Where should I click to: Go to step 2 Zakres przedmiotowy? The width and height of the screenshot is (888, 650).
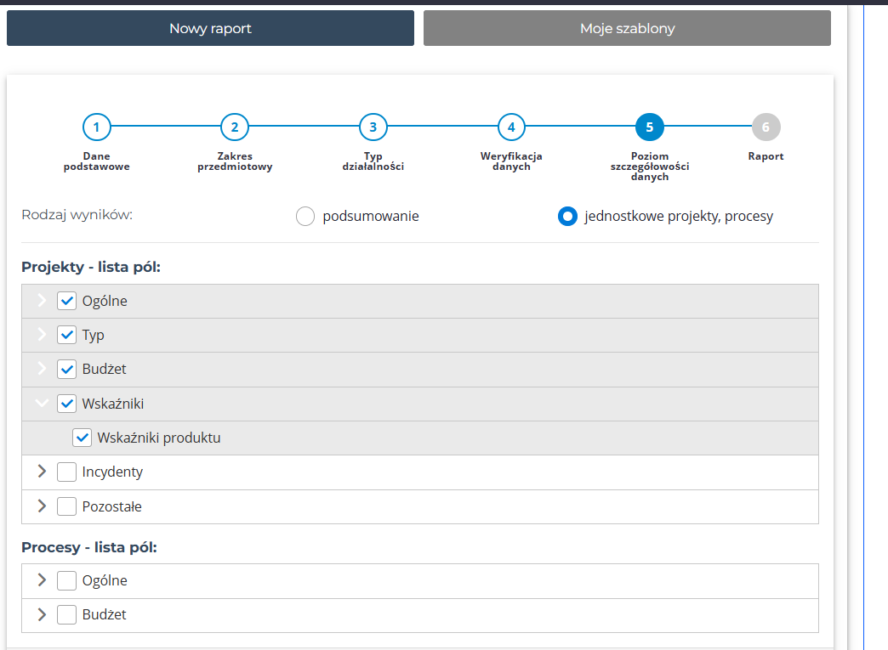click(x=234, y=127)
